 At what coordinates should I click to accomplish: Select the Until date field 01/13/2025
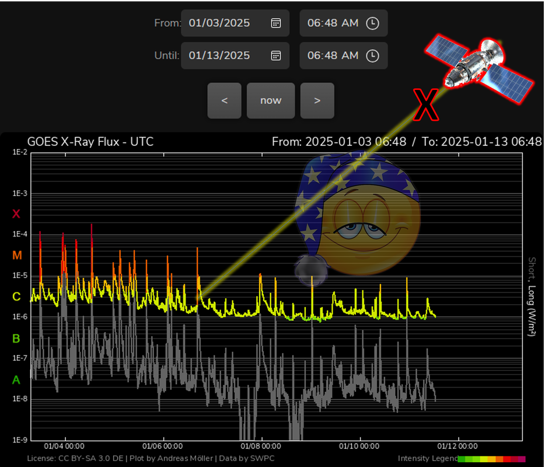tap(235, 55)
